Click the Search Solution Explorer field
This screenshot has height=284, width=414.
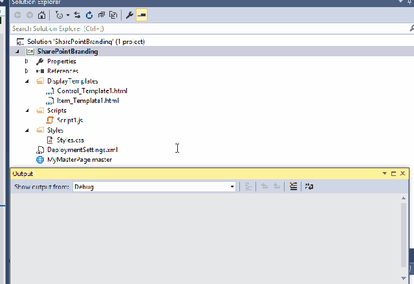click(207, 28)
